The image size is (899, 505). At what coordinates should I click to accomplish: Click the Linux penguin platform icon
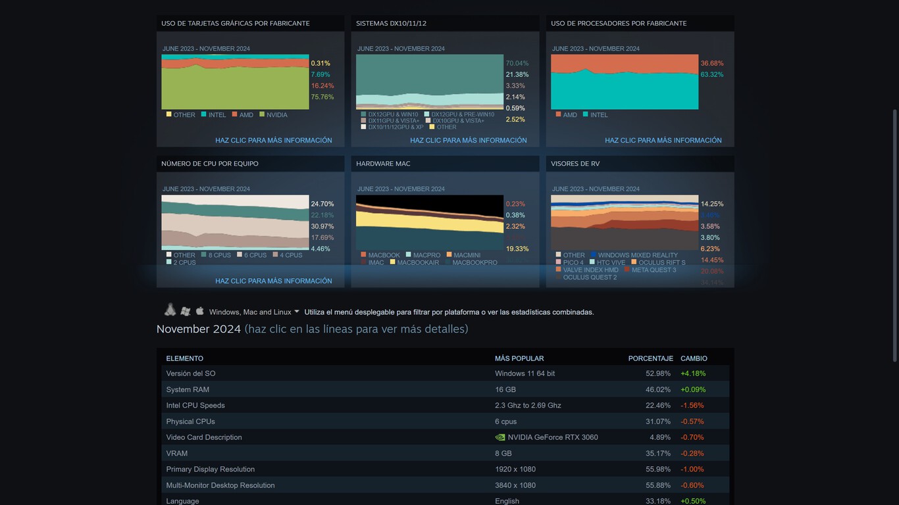170,310
